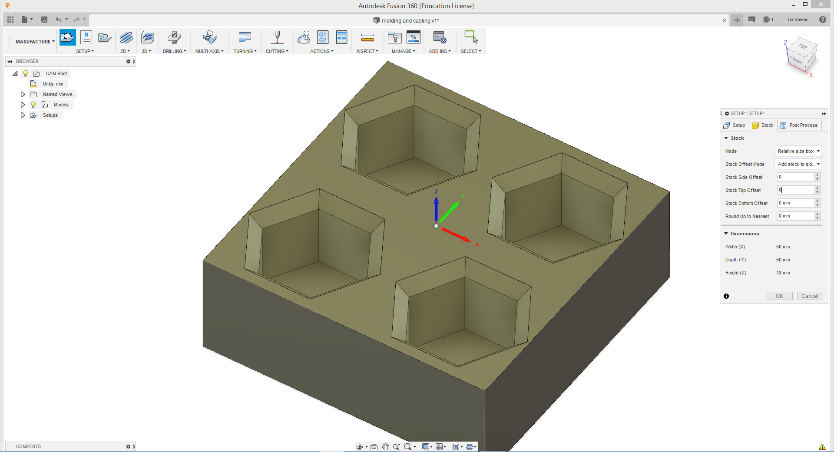Click the Cutting tool icon
834x452 pixels.
(x=277, y=38)
